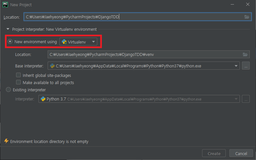The height and width of the screenshot is (160, 256).
Task: Close the New Project dialog
Action: [x=248, y=5]
